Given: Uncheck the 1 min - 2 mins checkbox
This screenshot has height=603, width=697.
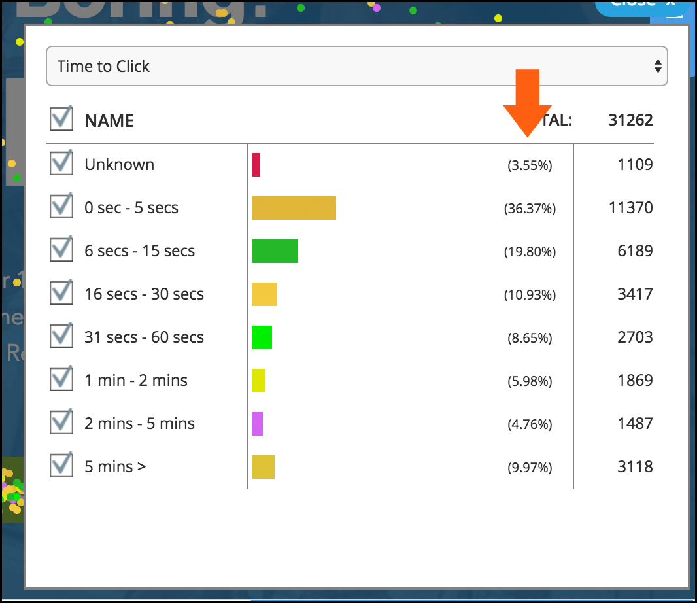Looking at the screenshot, I should click(61, 379).
